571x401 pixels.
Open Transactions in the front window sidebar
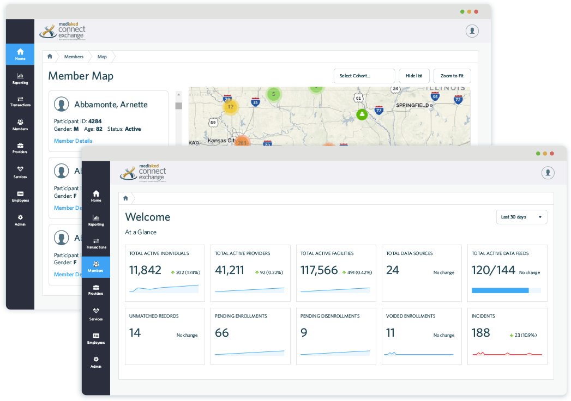point(96,243)
